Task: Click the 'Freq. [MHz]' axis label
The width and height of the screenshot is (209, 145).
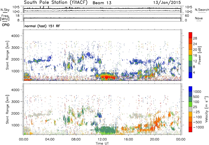Action: coord(5,18)
